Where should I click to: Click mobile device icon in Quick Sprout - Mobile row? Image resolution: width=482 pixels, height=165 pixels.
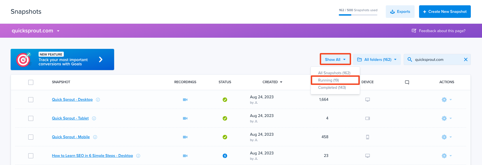click(368, 137)
